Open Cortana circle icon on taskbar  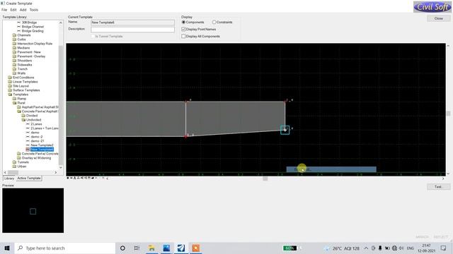pos(122,248)
